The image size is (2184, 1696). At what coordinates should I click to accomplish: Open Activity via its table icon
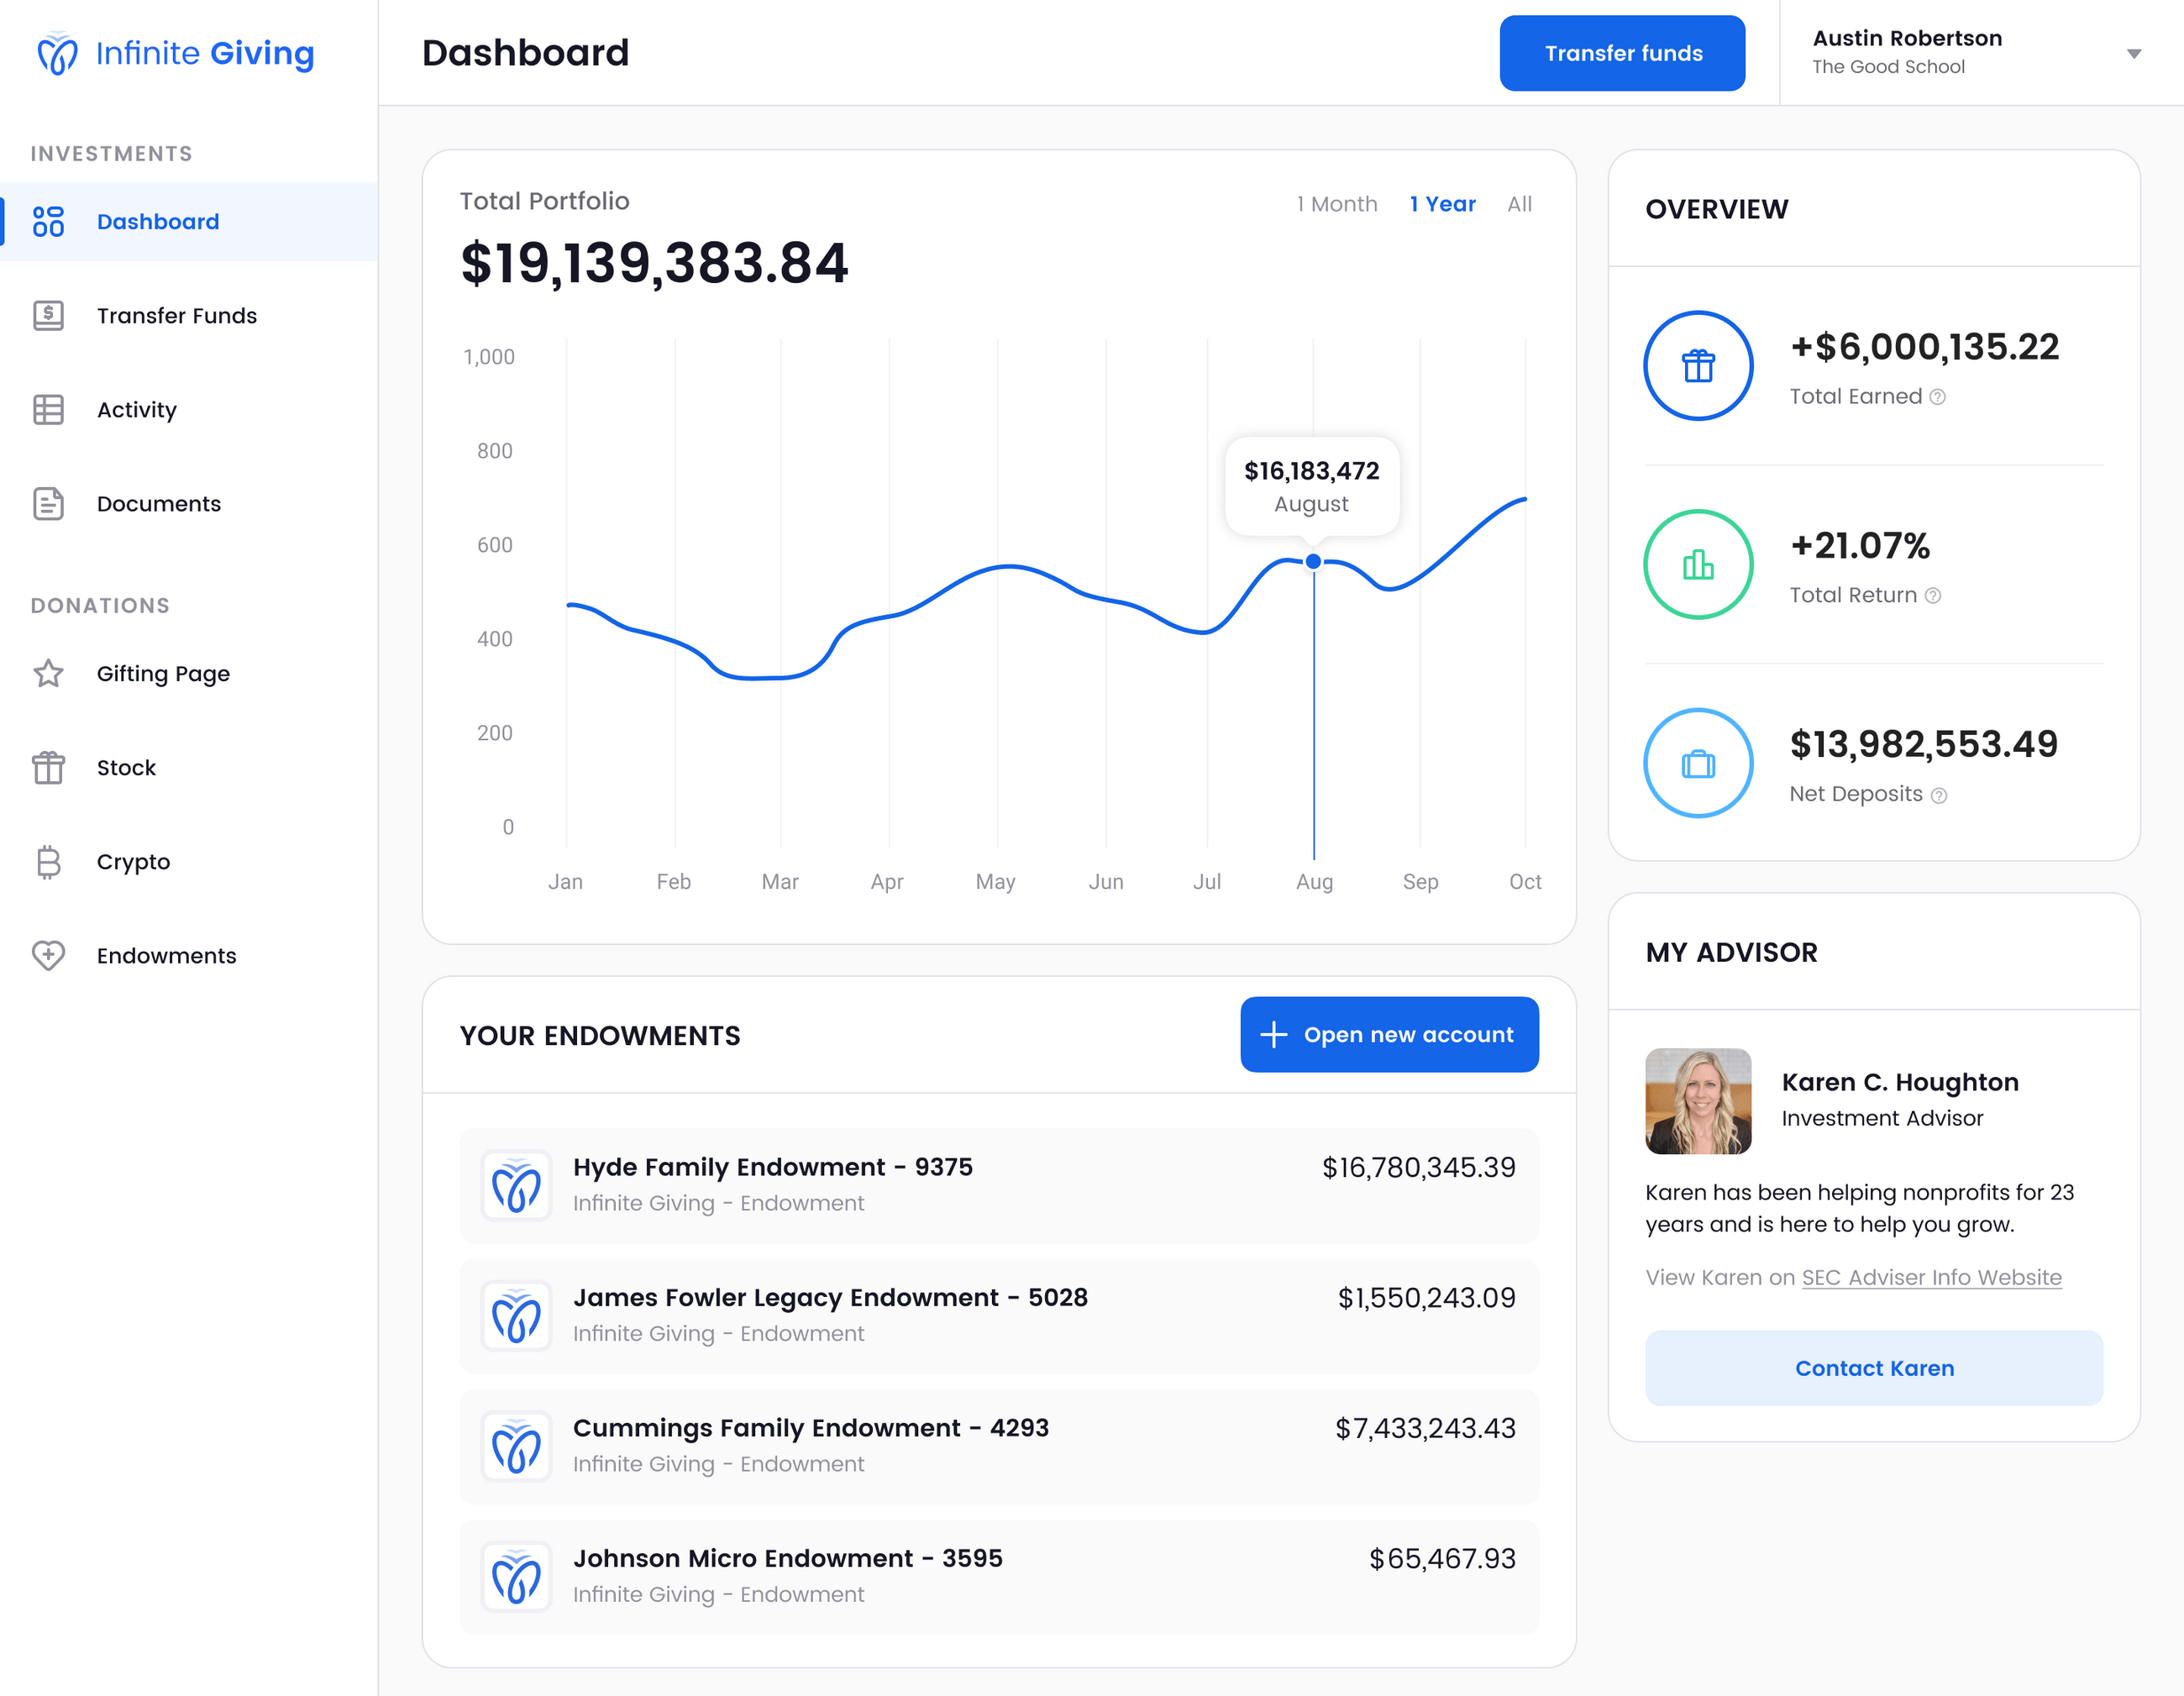48,410
